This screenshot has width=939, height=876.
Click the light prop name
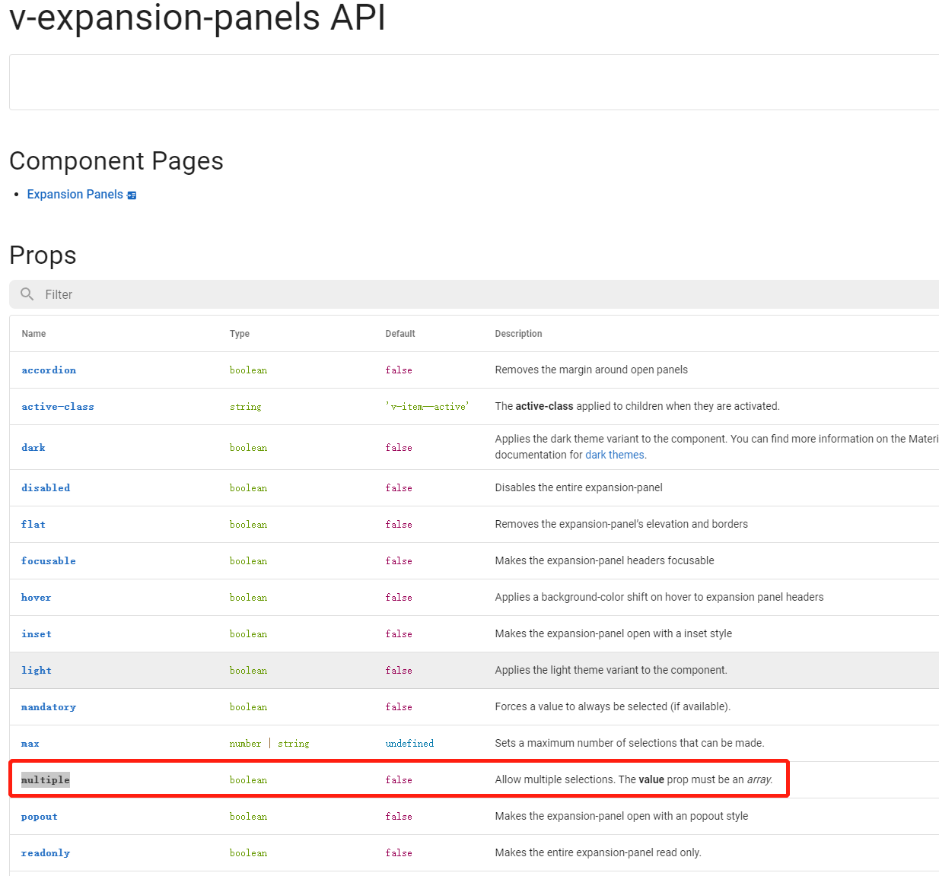click(37, 671)
